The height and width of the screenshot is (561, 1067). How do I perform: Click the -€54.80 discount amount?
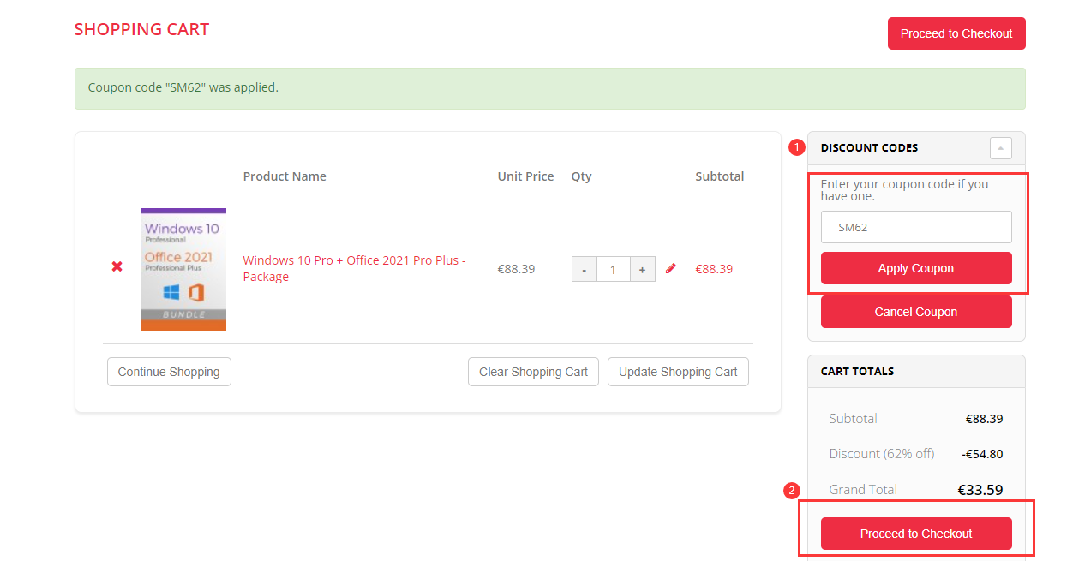click(x=982, y=454)
